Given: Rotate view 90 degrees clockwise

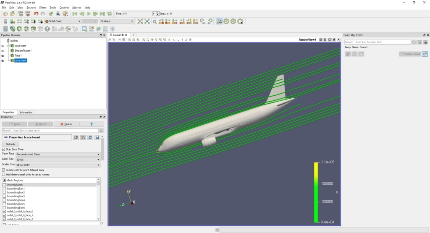Looking at the screenshot, I should [x=203, y=21].
